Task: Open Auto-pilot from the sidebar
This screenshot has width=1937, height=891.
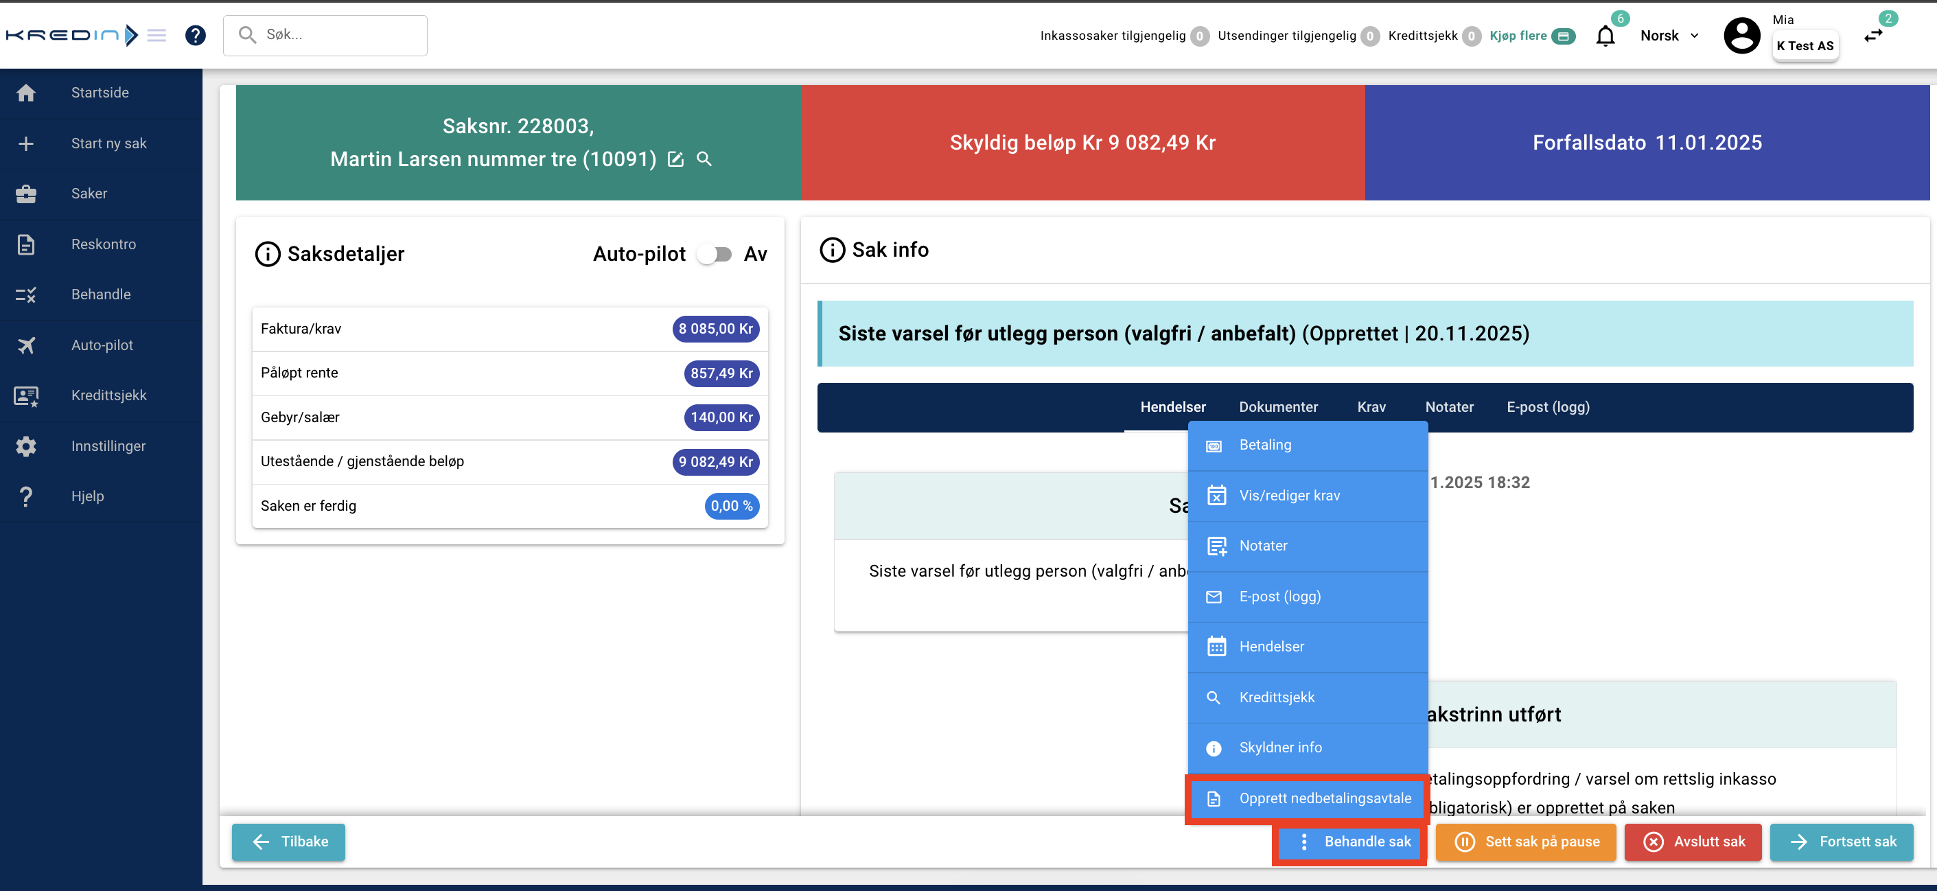Action: pyautogui.click(x=102, y=345)
